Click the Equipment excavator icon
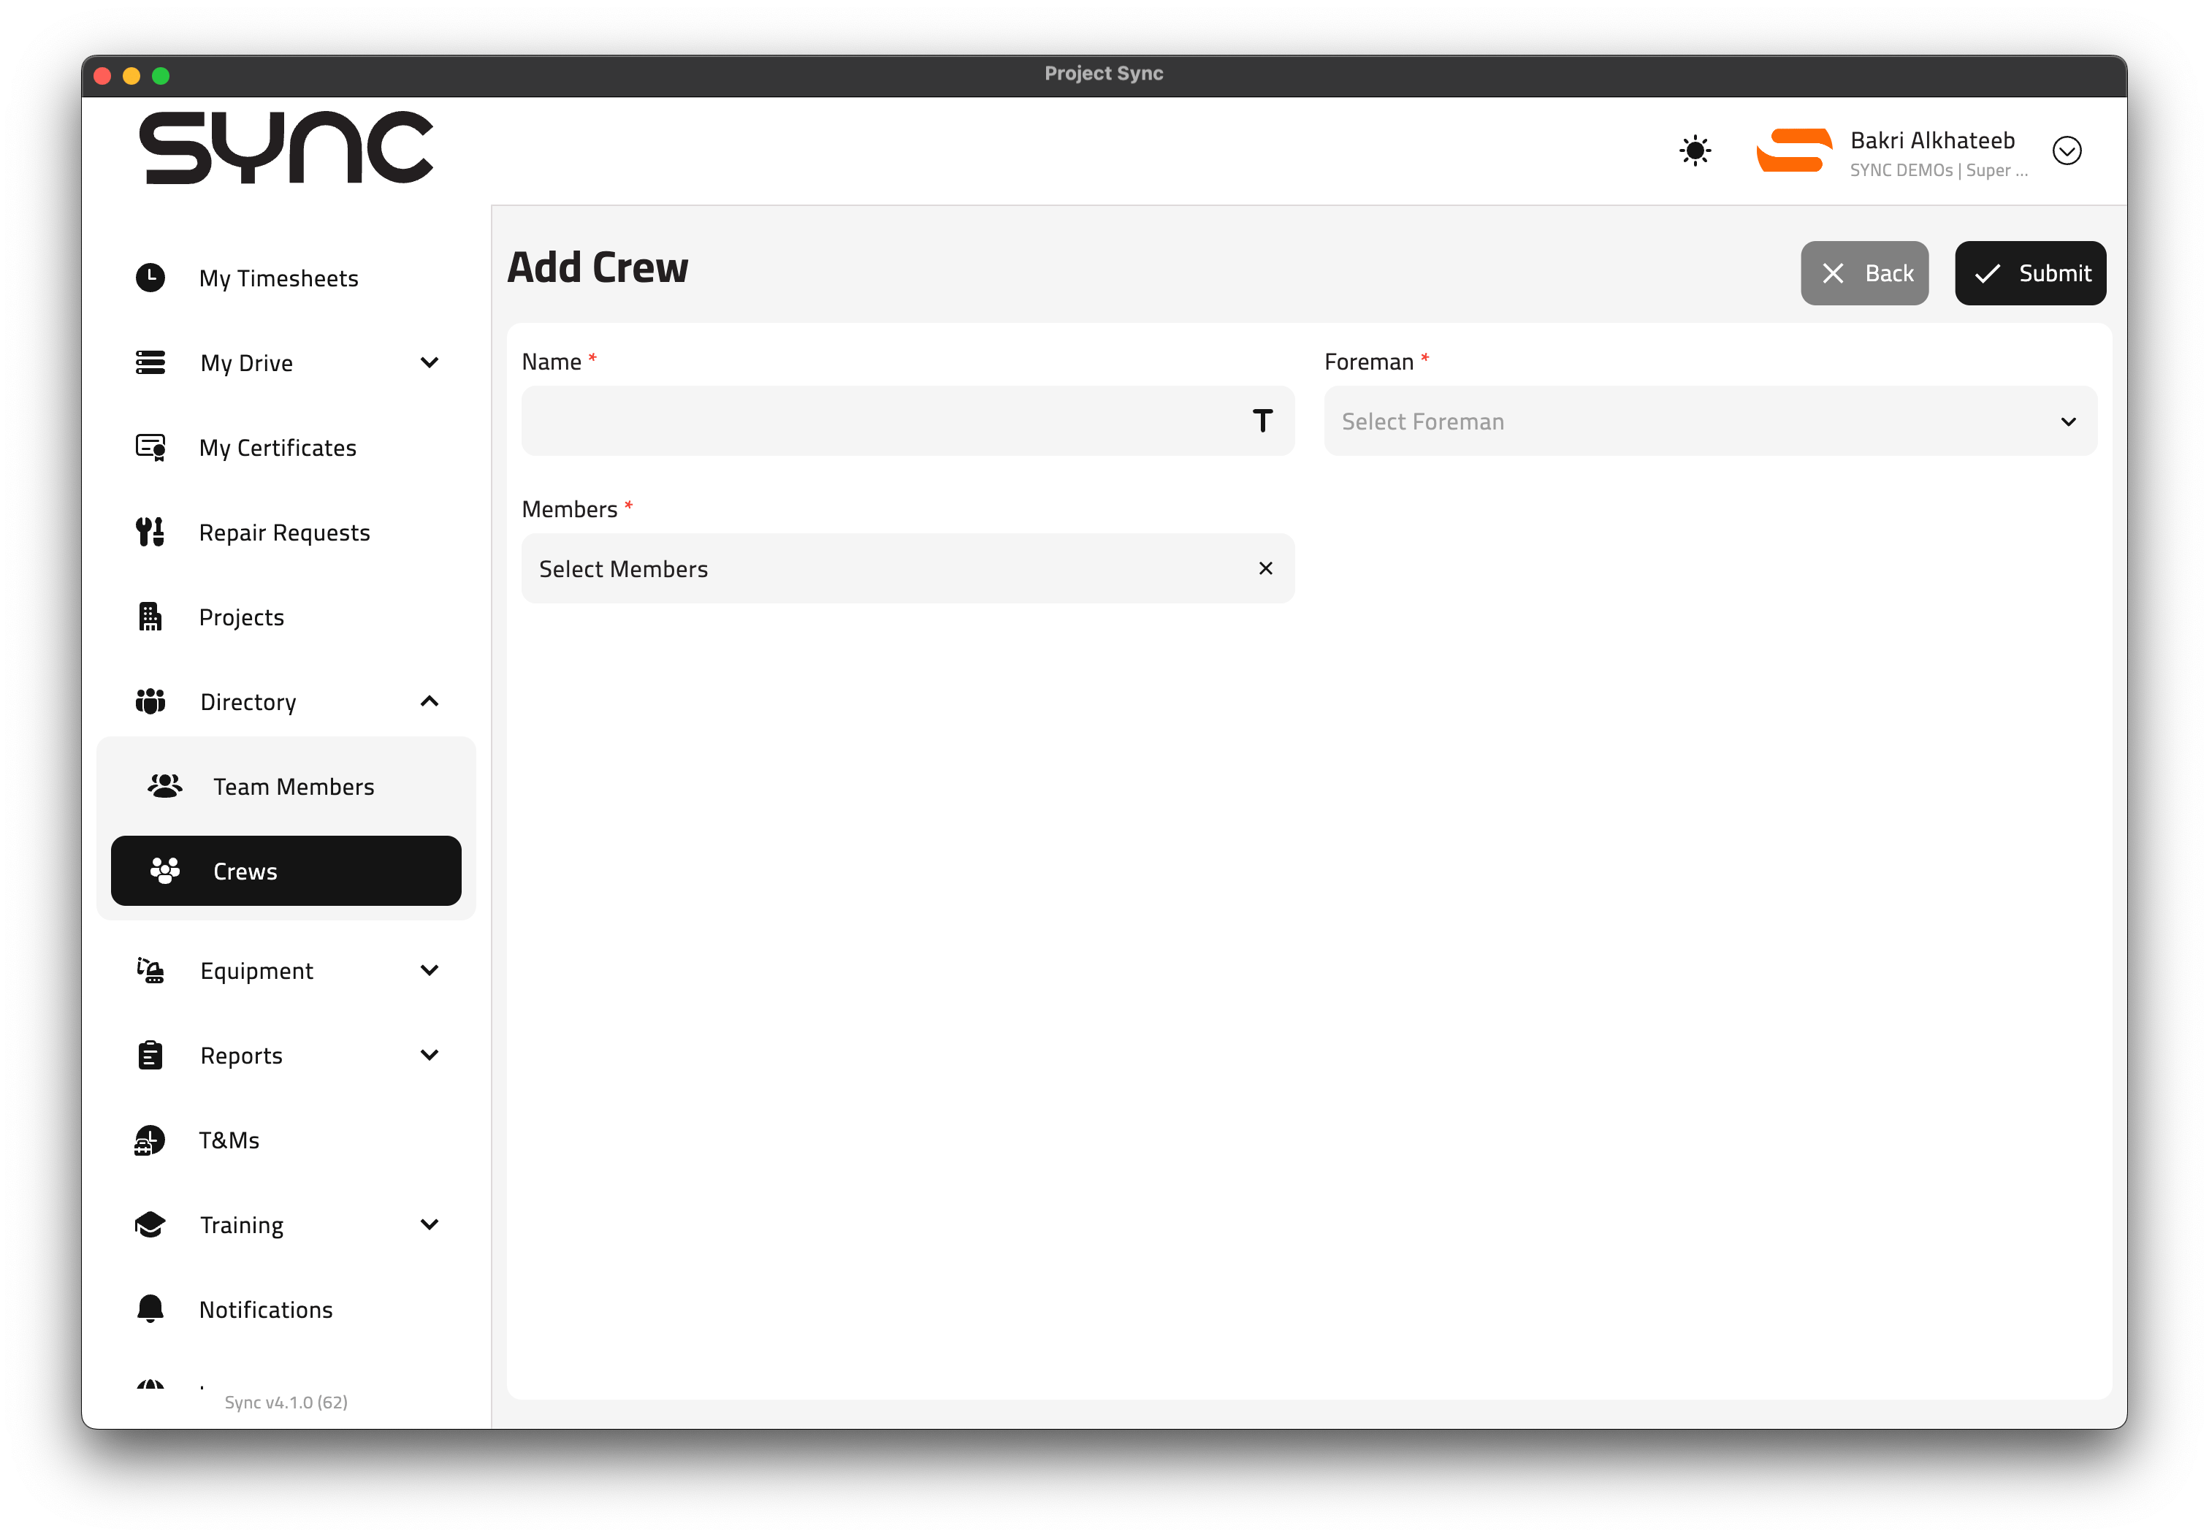This screenshot has height=1537, width=2209. [x=150, y=970]
